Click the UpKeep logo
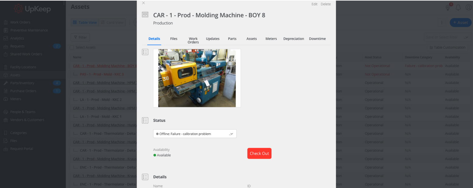This screenshot has width=473, height=188. point(32,9)
